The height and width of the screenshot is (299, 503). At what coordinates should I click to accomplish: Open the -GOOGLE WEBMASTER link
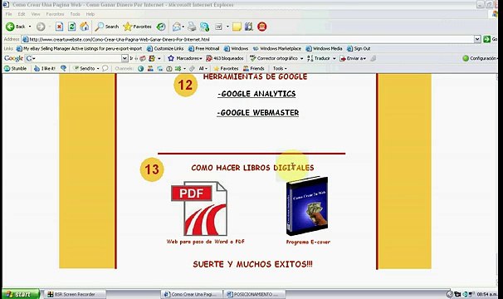[258, 113]
